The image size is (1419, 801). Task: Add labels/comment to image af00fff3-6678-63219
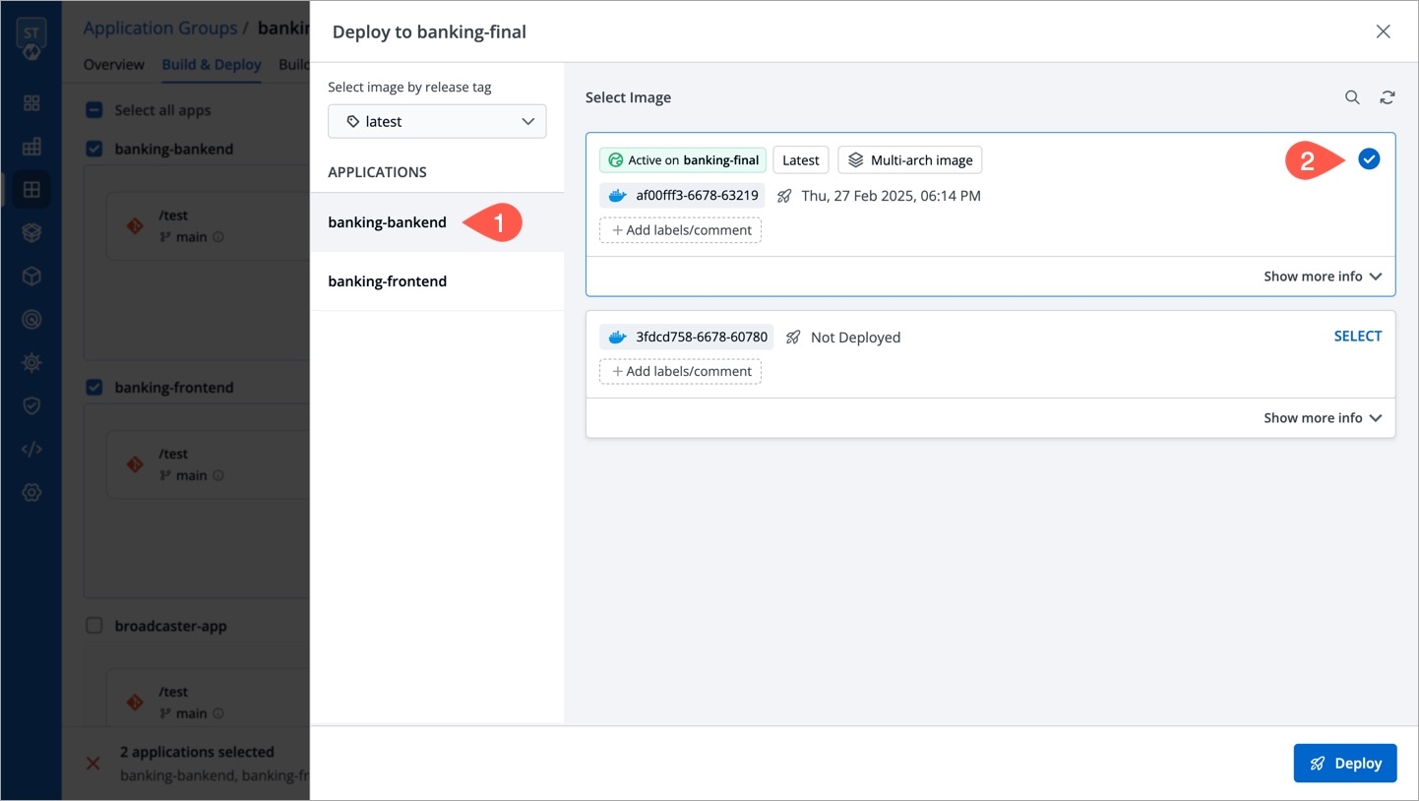click(x=680, y=230)
